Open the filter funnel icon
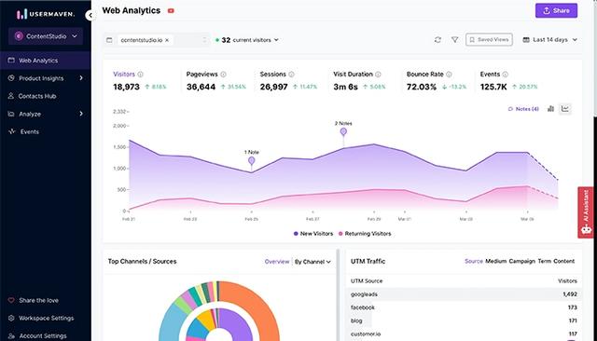597x341 pixels. 454,39
